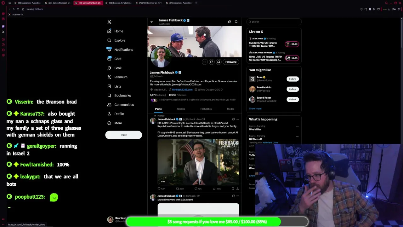
Task: Open options for DK Metcalf trend
Action: [x=297, y=137]
